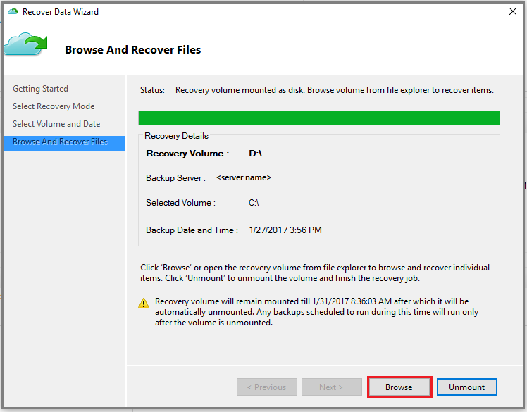Click the Browse button

pyautogui.click(x=399, y=387)
